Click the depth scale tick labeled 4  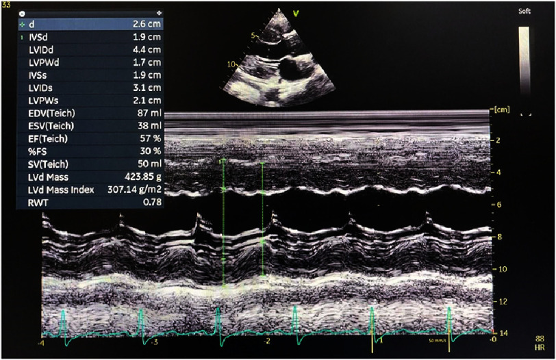[498, 172]
